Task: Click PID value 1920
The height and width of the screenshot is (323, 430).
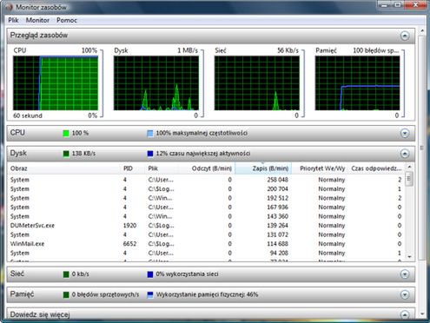Action: coord(129,226)
